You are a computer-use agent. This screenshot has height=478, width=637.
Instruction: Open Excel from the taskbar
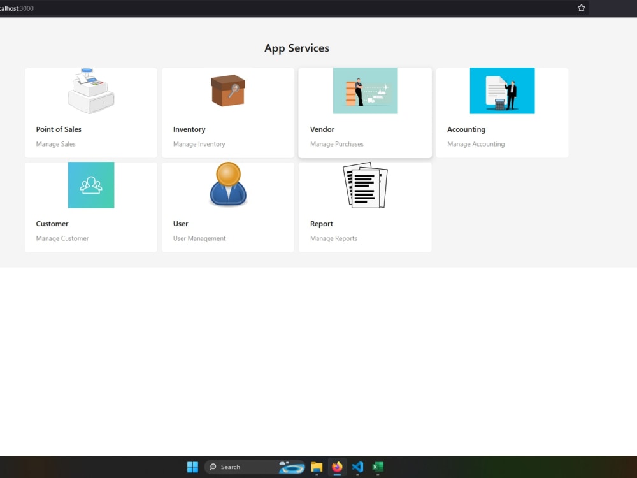378,467
